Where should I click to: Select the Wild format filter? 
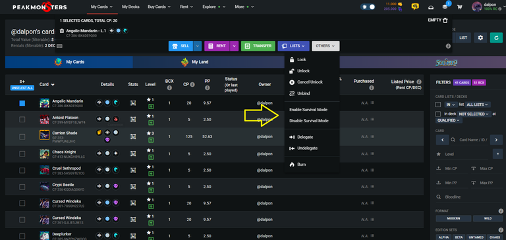pos(488,218)
